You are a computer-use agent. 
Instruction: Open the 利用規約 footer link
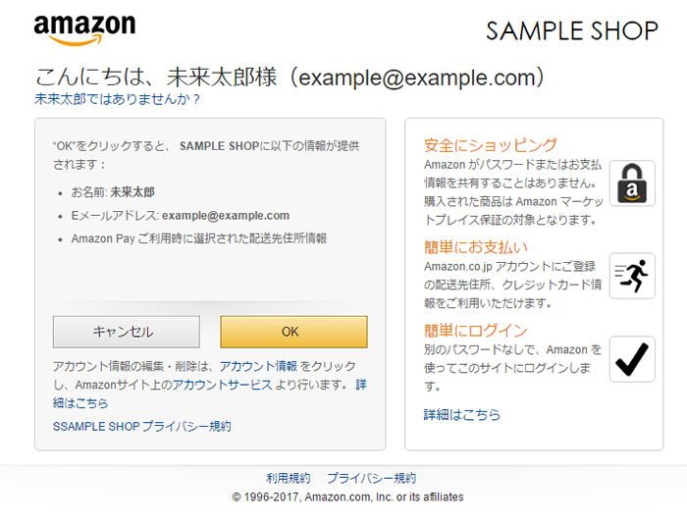tap(288, 478)
